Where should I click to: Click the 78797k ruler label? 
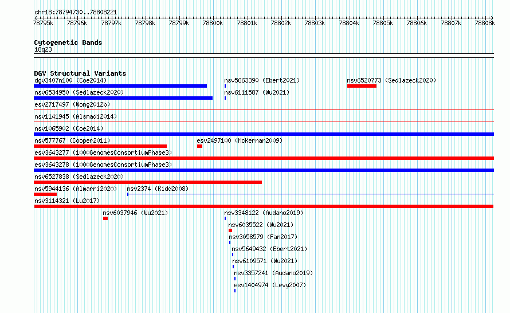(x=111, y=23)
